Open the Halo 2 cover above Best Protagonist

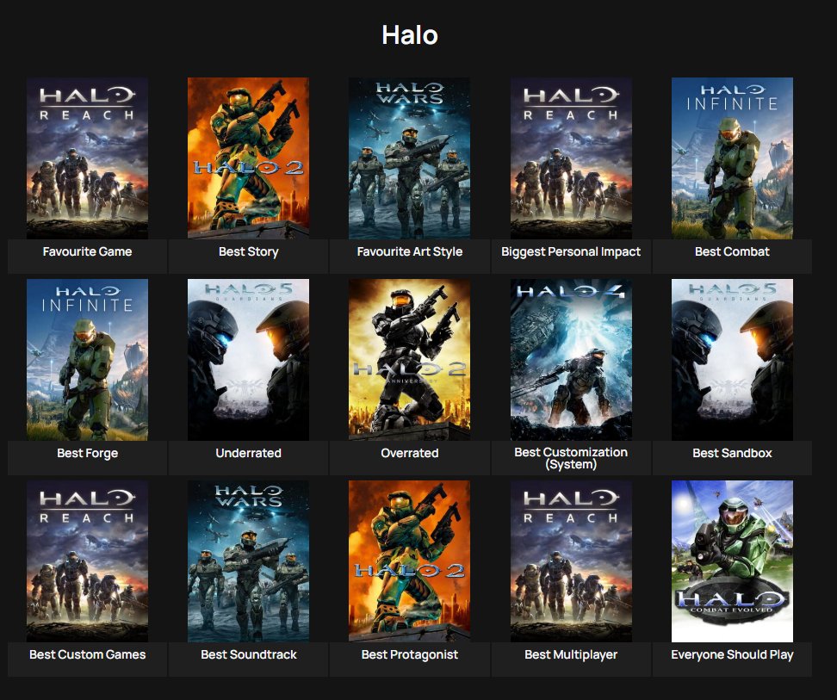pyautogui.click(x=409, y=561)
